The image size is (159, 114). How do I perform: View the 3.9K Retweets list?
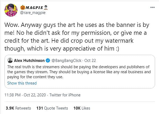(17, 108)
